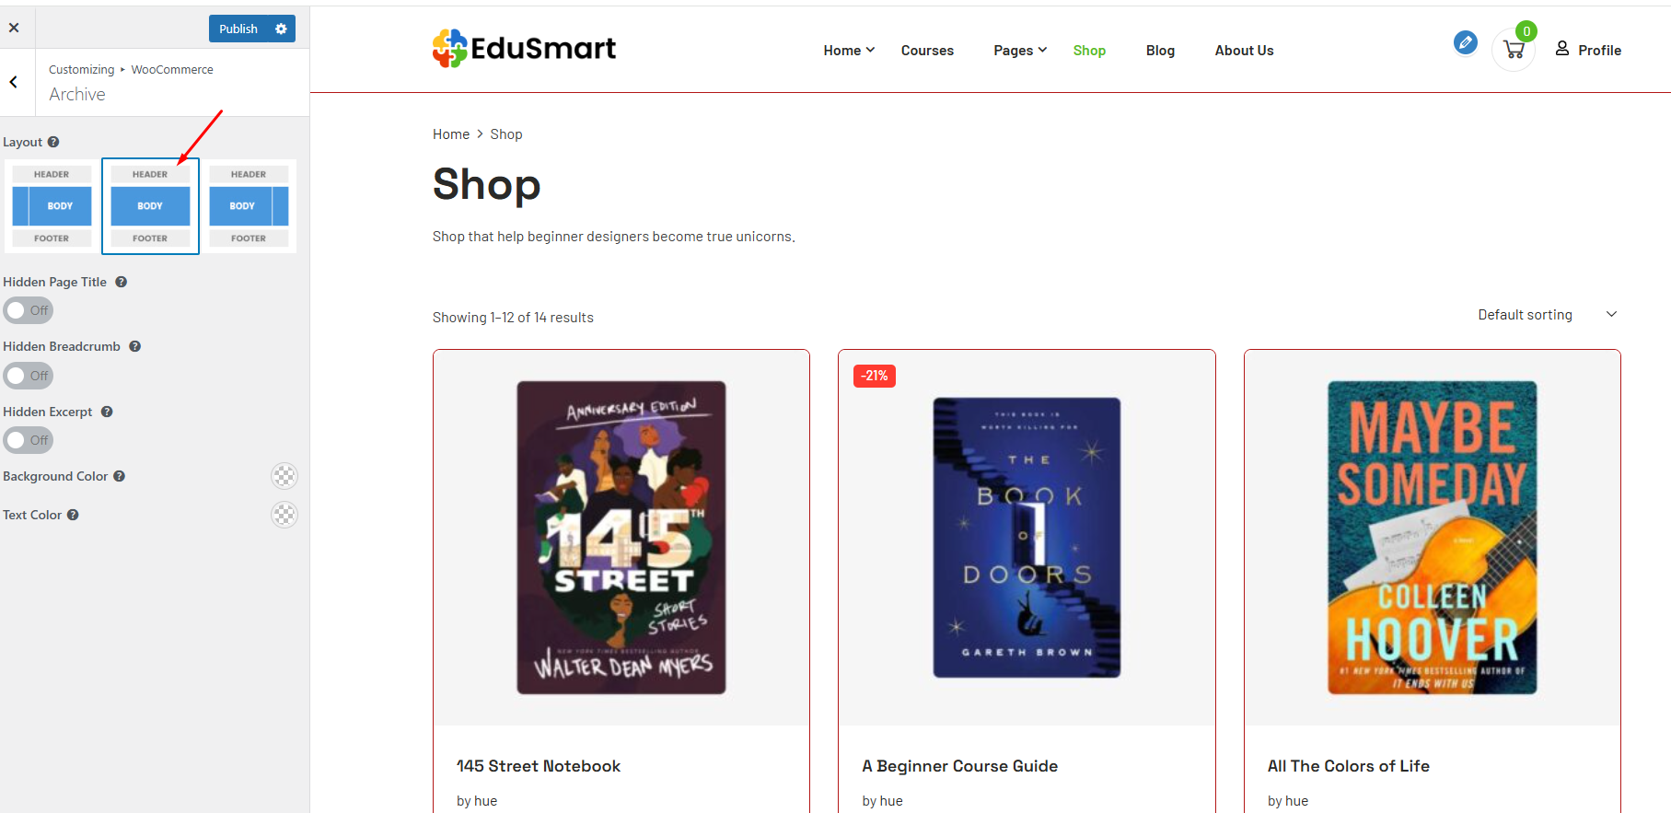This screenshot has height=813, width=1671.
Task: Open the shopping cart icon
Action: pos(1514,50)
